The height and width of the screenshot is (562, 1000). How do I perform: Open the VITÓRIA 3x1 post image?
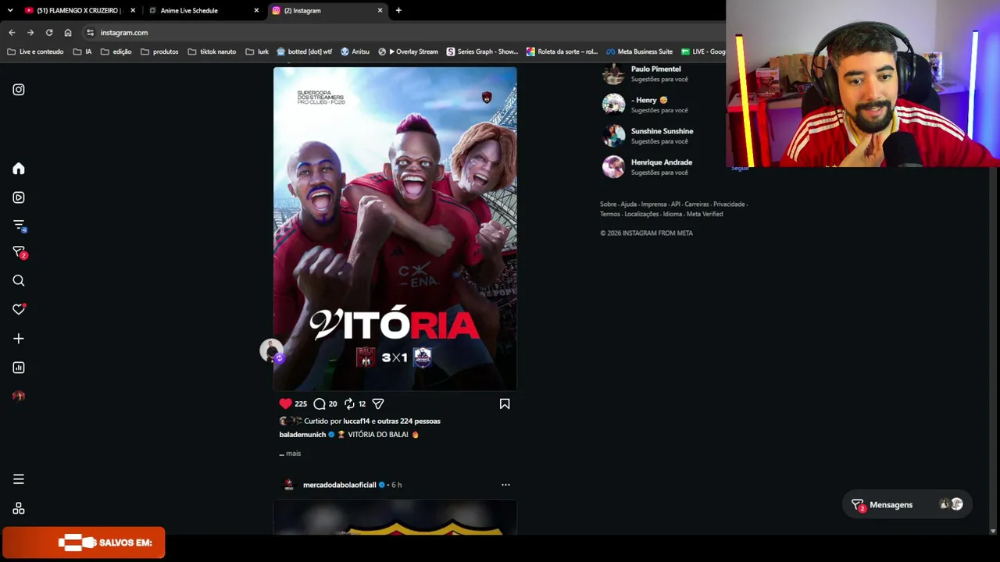(395, 229)
